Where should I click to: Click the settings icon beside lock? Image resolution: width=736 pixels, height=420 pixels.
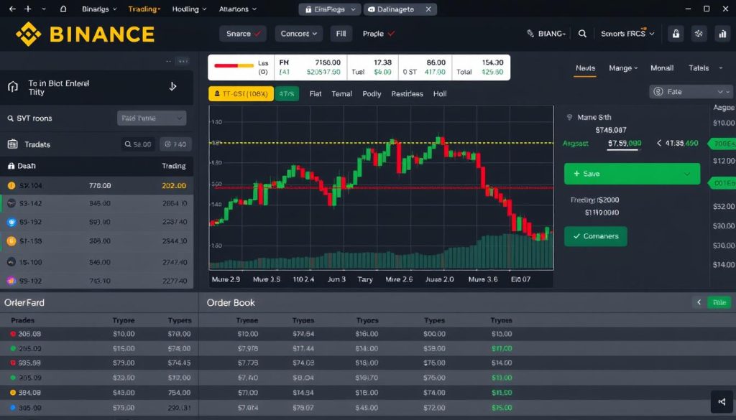click(699, 34)
